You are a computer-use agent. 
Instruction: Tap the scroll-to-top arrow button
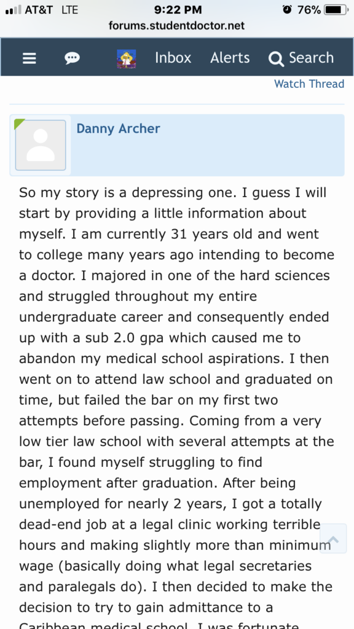tap(333, 539)
